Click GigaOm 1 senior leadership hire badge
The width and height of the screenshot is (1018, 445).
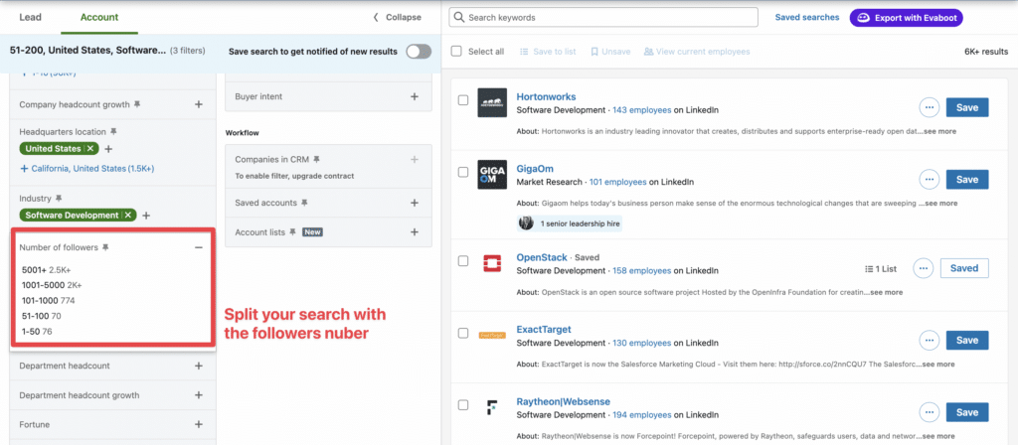570,223
